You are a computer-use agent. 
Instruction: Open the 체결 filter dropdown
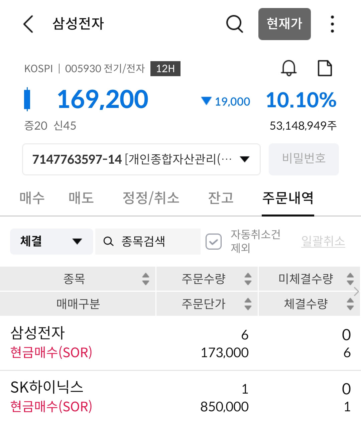pyautogui.click(x=51, y=241)
